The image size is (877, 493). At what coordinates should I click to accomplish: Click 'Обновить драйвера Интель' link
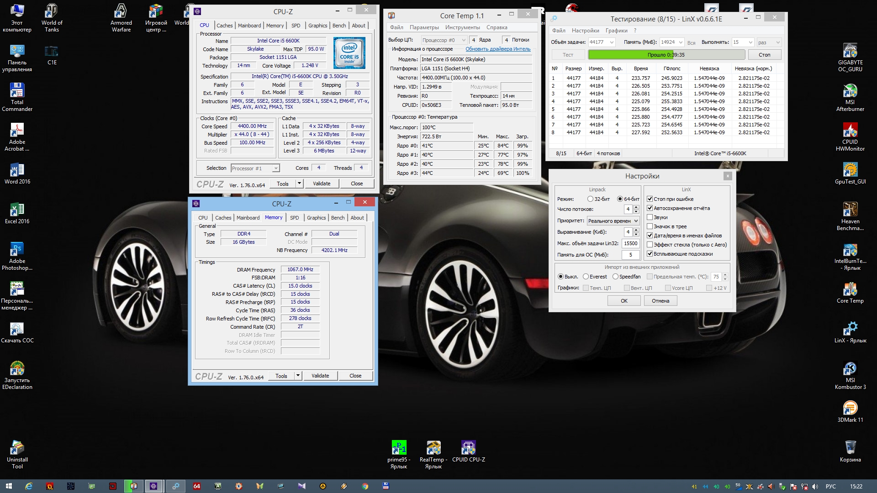pos(497,49)
